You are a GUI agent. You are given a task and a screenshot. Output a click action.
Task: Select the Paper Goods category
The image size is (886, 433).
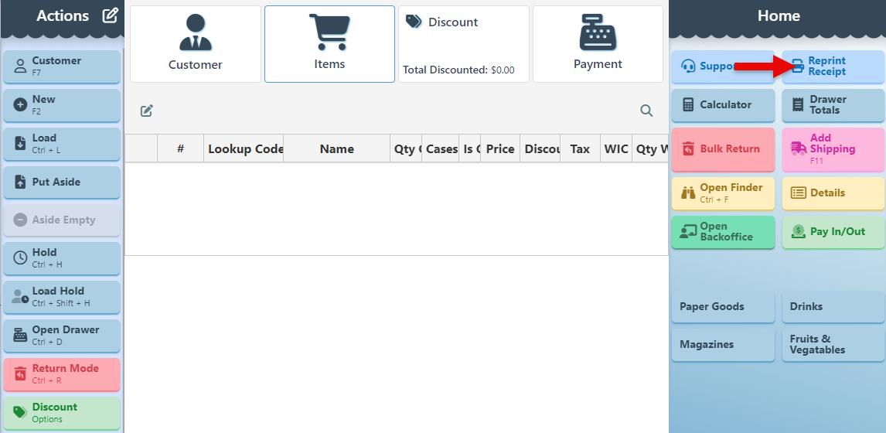click(x=722, y=307)
